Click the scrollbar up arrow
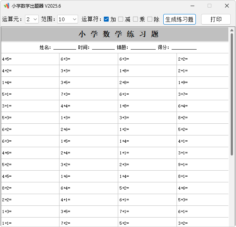This screenshot has width=236, height=227. (232, 30)
